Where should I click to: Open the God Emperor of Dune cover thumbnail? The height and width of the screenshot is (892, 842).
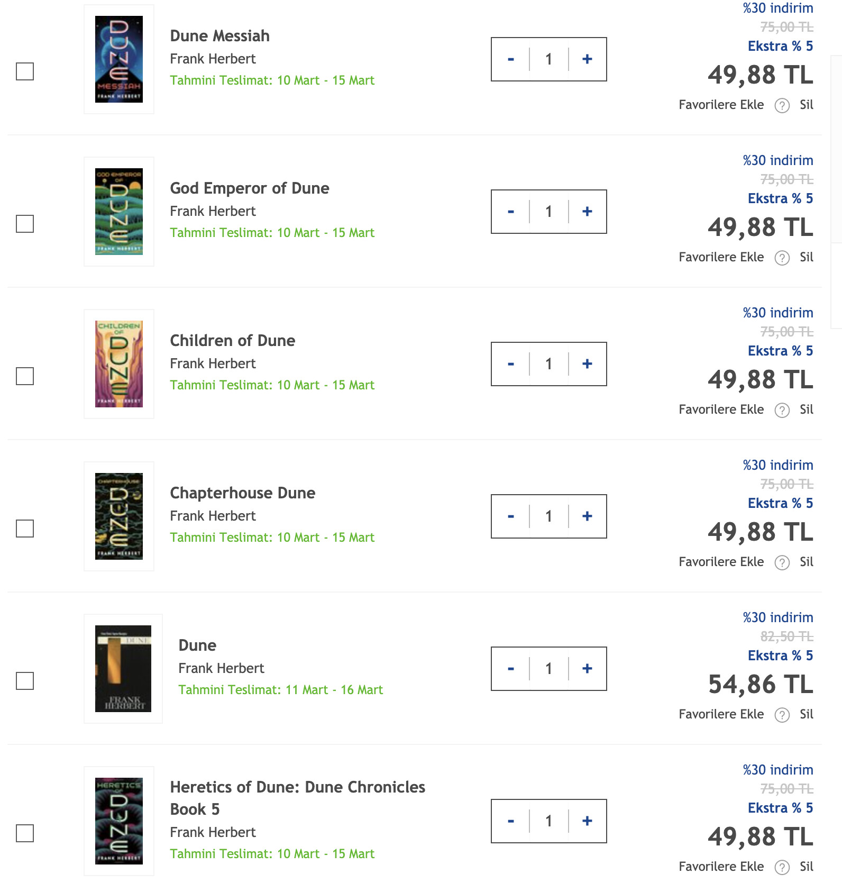(x=119, y=212)
